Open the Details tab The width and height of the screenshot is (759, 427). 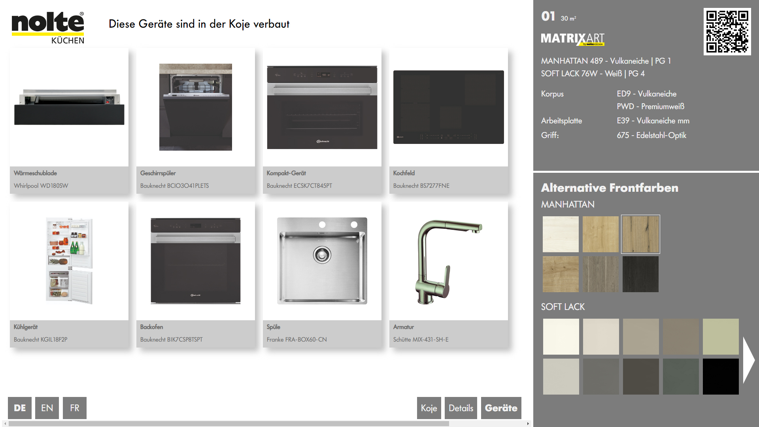(x=461, y=408)
